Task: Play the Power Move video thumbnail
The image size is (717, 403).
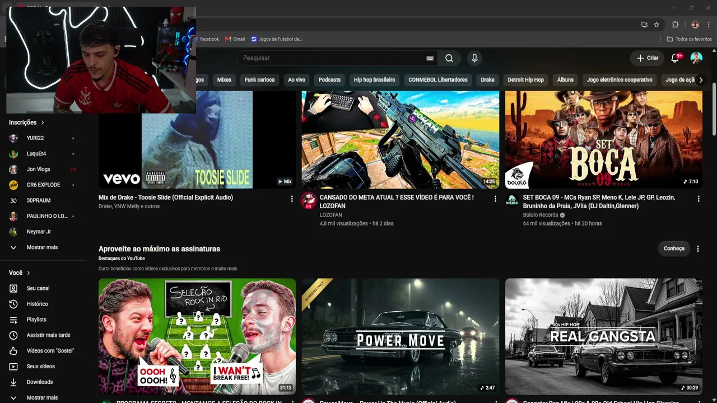Action: 401,336
